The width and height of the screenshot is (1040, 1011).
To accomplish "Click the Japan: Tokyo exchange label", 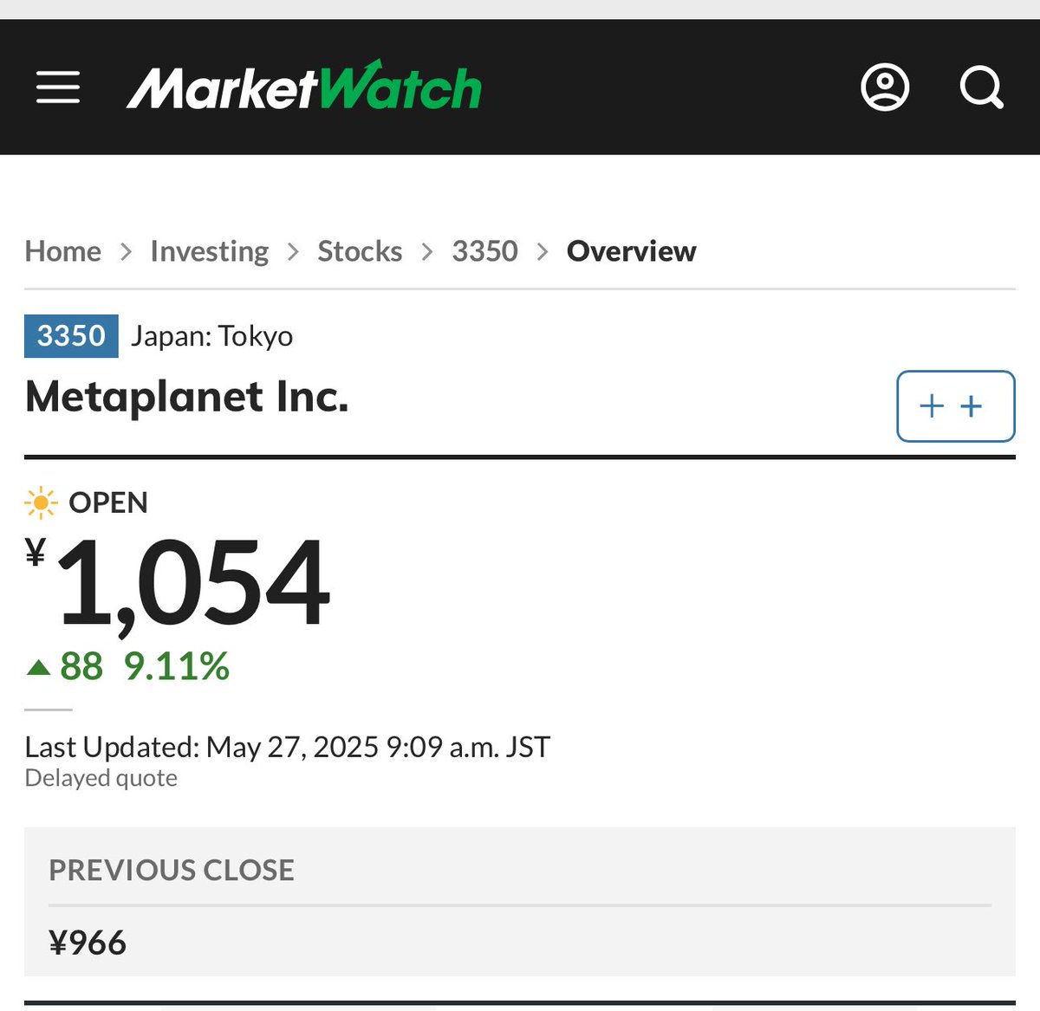I will pyautogui.click(x=212, y=336).
